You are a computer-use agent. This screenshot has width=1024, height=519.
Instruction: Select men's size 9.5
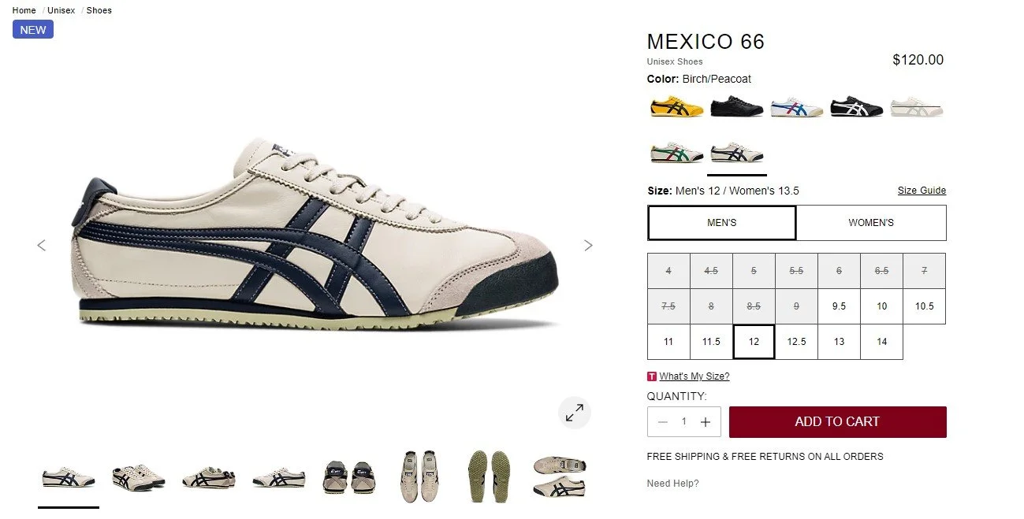pyautogui.click(x=839, y=306)
